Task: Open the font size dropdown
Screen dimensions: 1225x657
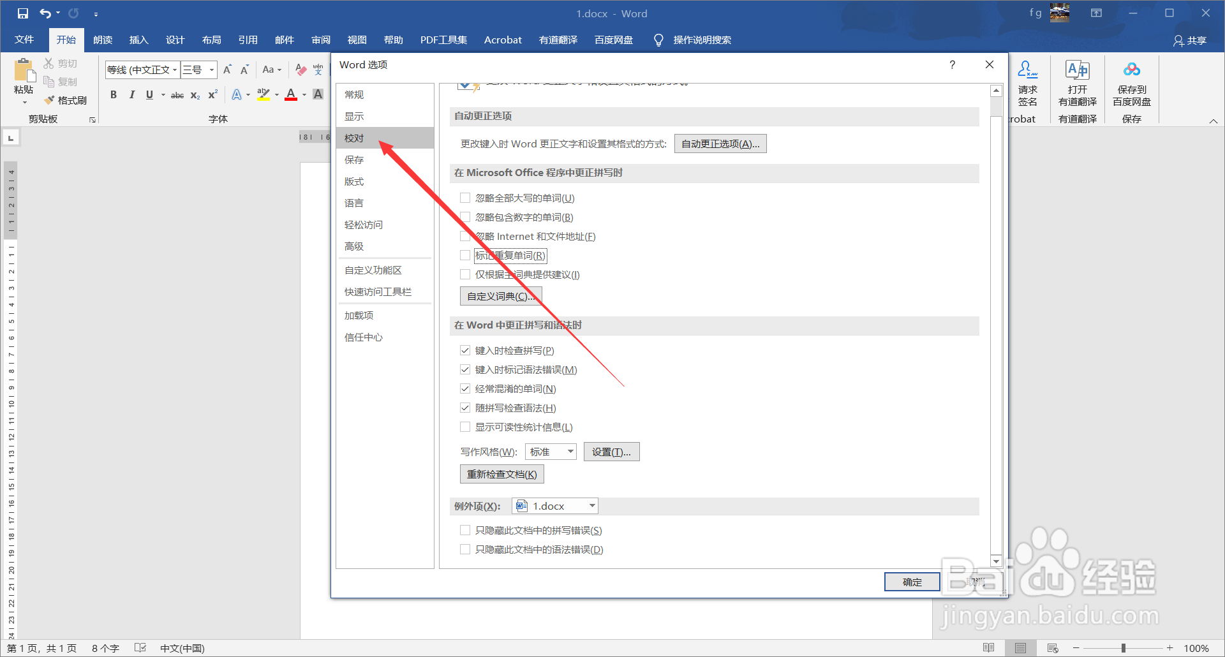Action: pyautogui.click(x=212, y=70)
